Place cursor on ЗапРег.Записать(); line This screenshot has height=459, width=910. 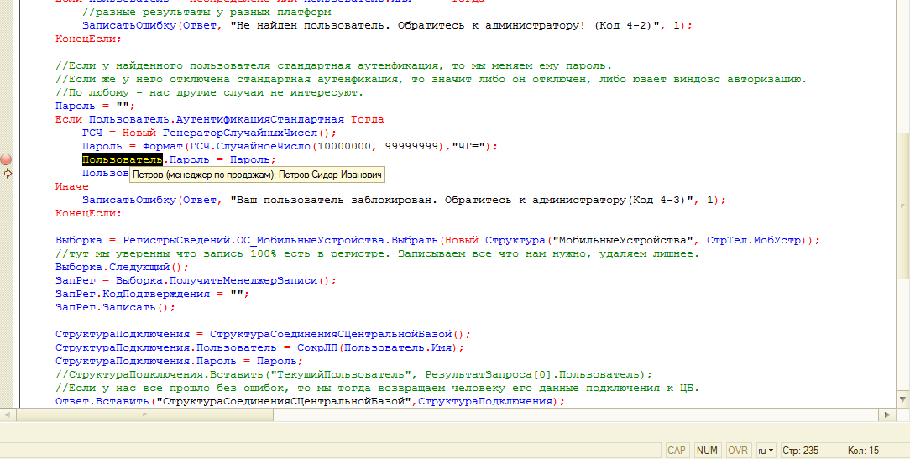[x=109, y=307]
